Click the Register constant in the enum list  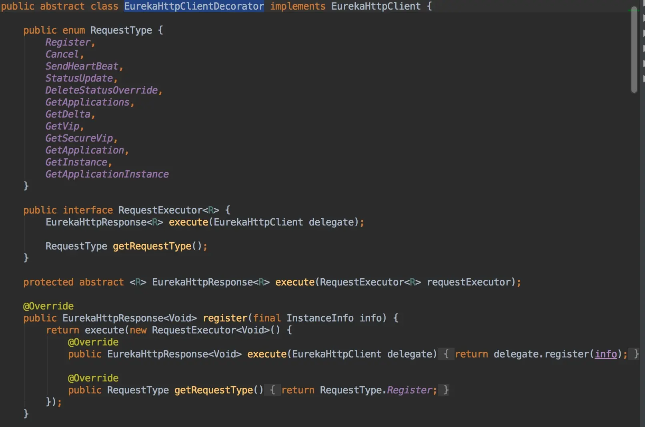[x=68, y=42]
